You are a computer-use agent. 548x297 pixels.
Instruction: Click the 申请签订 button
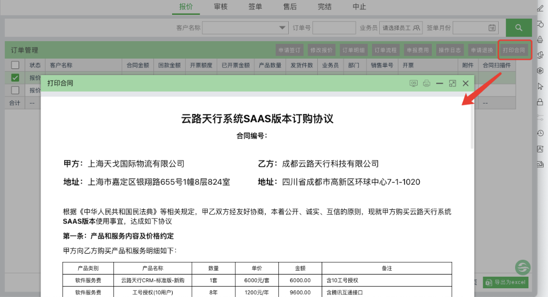[289, 50]
